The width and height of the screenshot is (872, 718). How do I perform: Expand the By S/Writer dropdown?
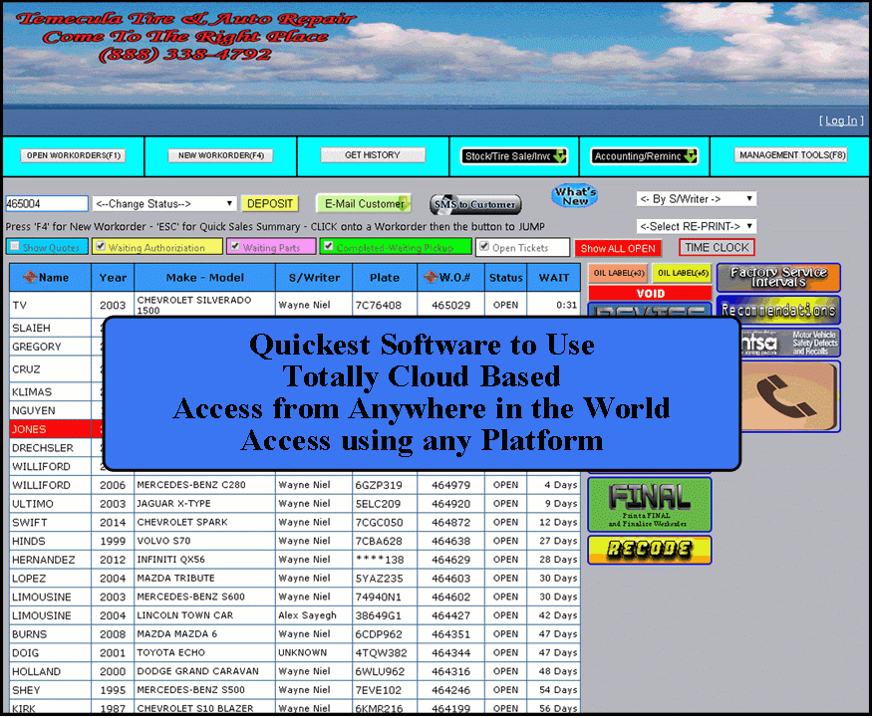click(697, 198)
